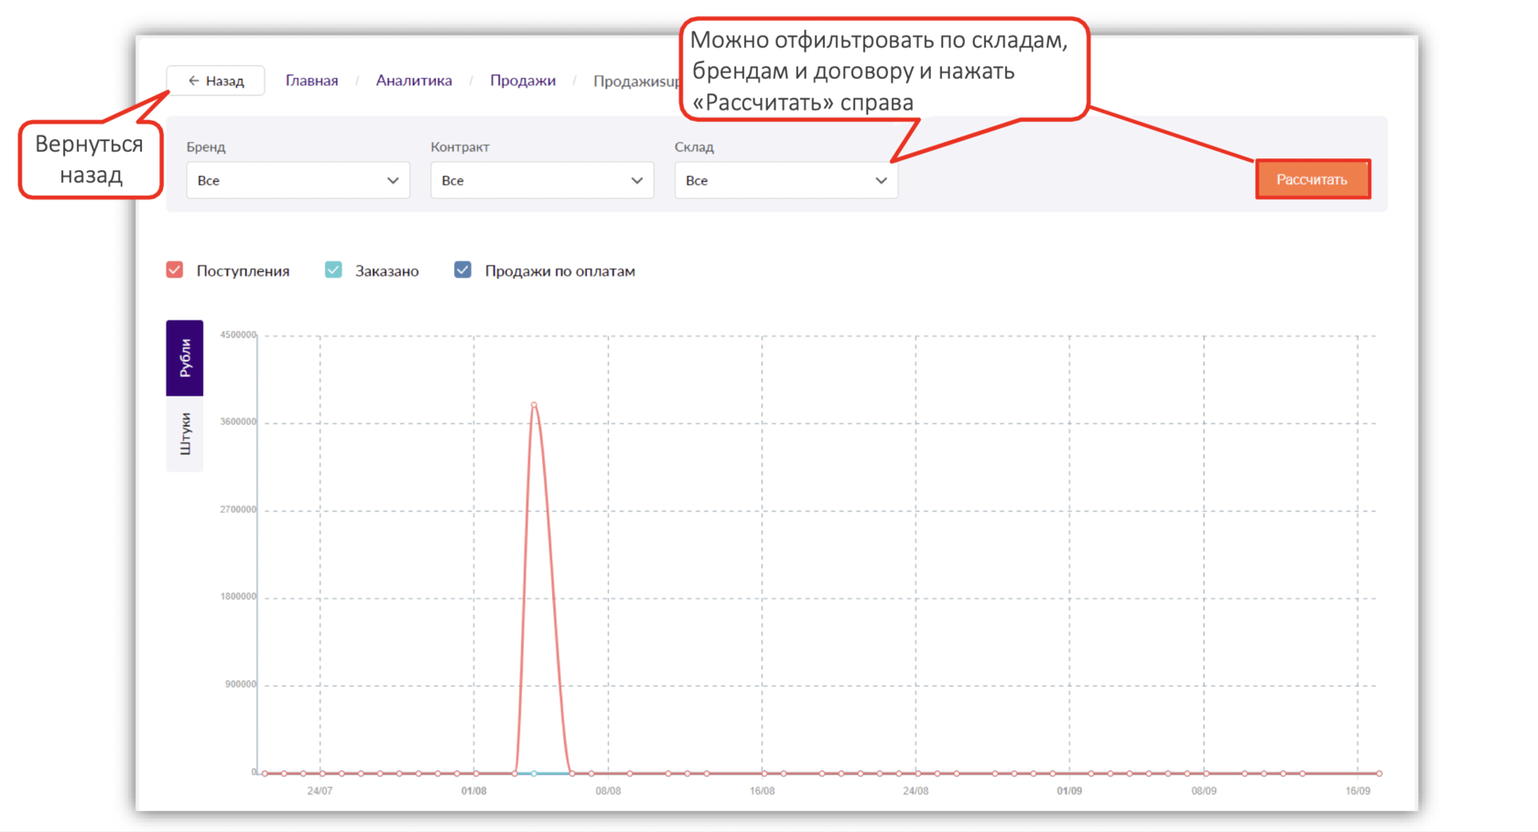
Task: Open the Бренд dropdown list
Action: pos(298,180)
